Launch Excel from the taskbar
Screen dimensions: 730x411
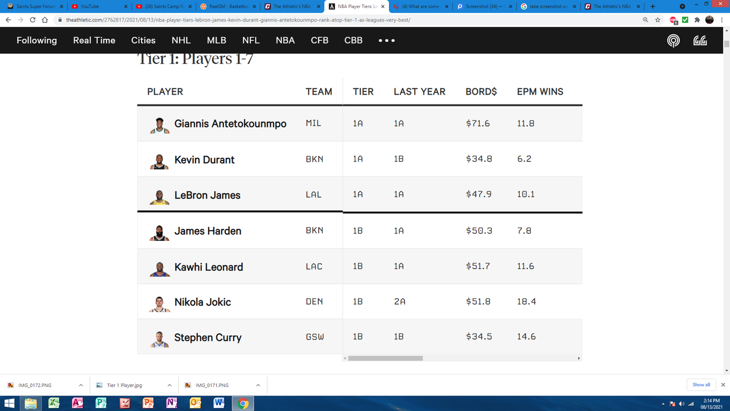54,404
